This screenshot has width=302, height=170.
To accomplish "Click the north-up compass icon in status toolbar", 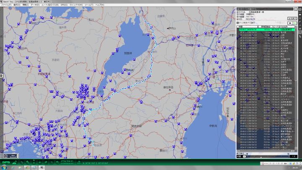I will point(34,162).
